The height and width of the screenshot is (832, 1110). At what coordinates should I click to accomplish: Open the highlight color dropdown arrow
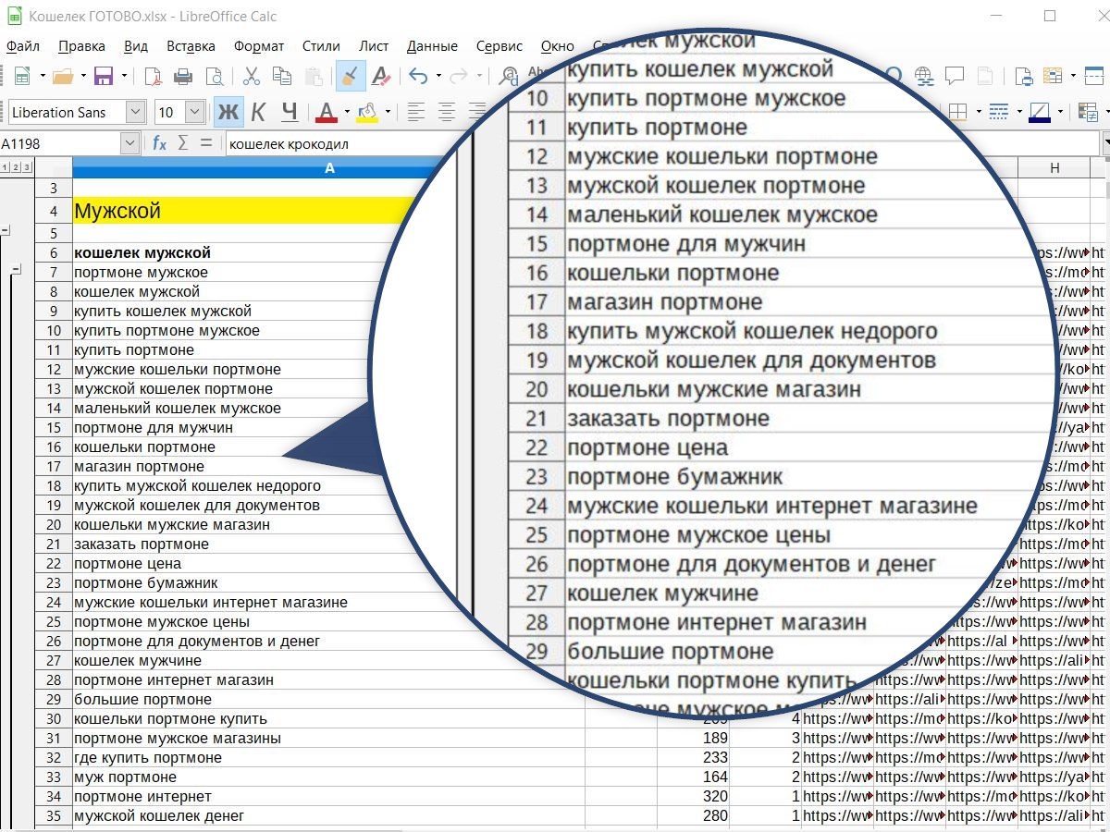(388, 113)
